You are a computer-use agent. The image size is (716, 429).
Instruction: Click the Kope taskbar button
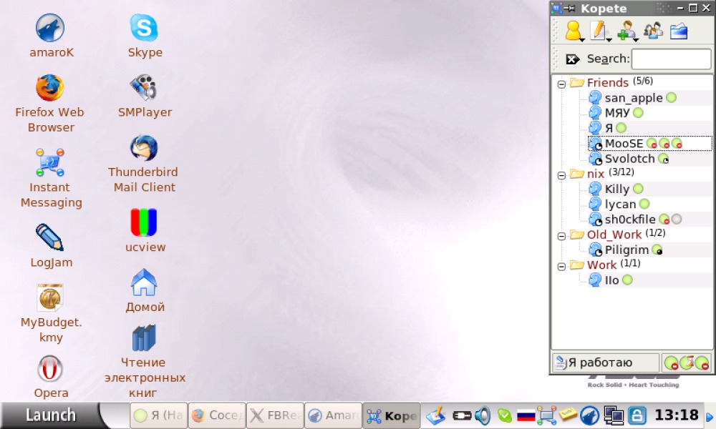[392, 415]
